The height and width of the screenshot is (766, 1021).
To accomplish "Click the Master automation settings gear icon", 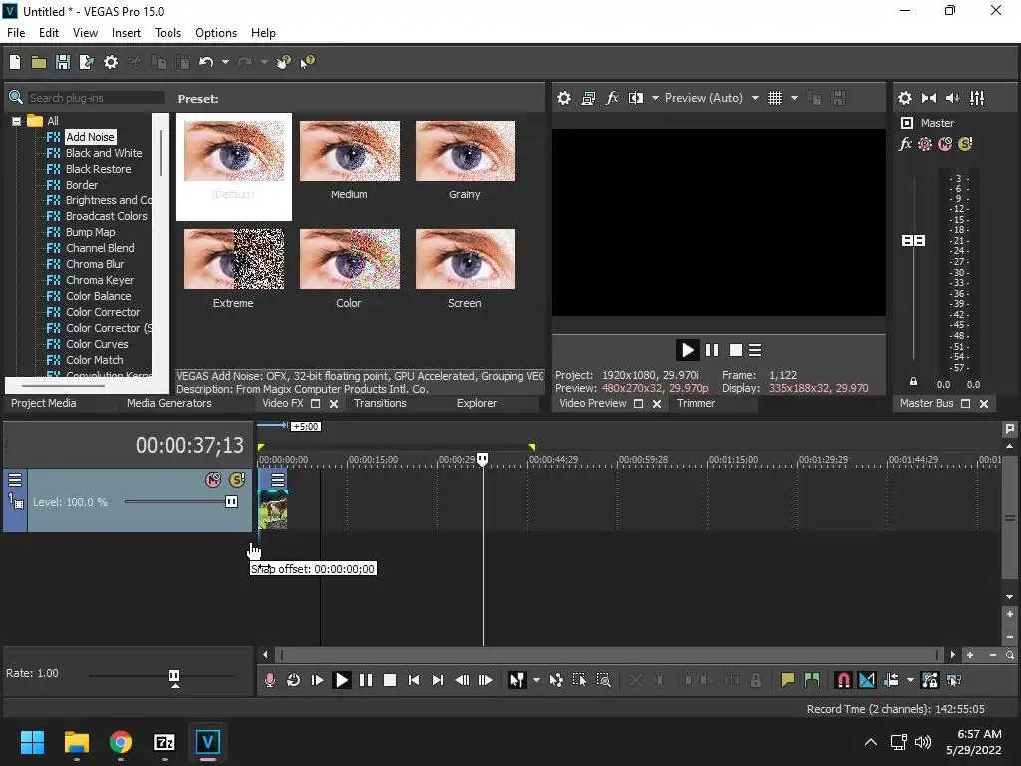I will (x=924, y=144).
